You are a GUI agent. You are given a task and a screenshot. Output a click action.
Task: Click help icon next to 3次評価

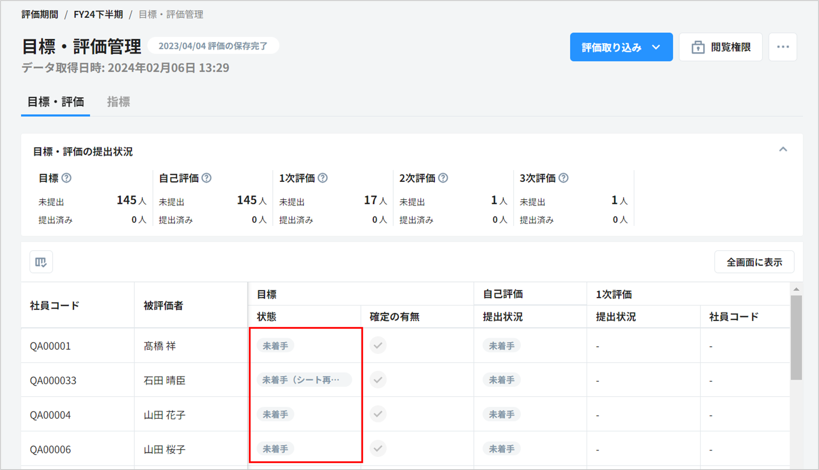pos(563,178)
